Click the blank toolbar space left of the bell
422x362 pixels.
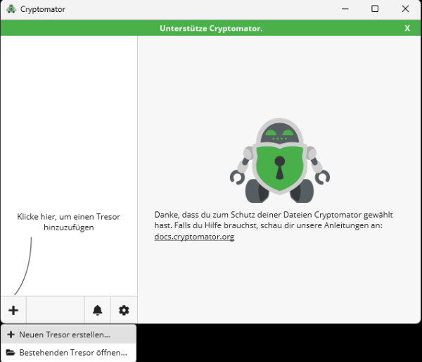pos(55,310)
